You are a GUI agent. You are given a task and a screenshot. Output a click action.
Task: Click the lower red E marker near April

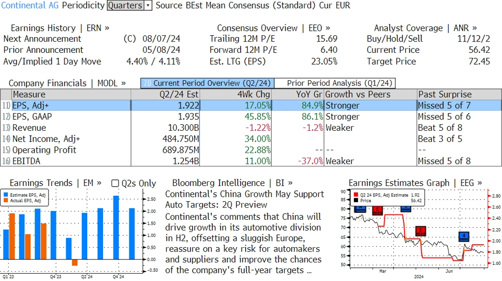(420, 231)
